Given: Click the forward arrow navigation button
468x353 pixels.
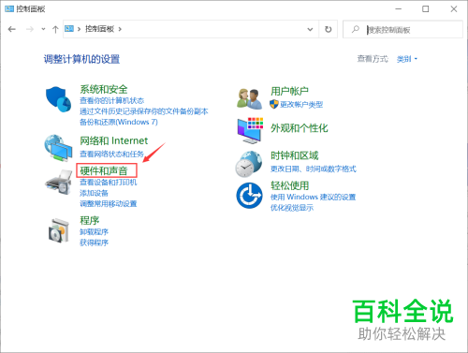Looking at the screenshot, I should click(30, 29).
